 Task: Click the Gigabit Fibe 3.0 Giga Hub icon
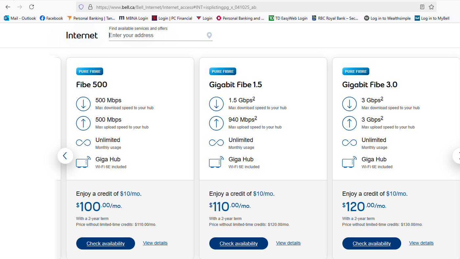[349, 162]
